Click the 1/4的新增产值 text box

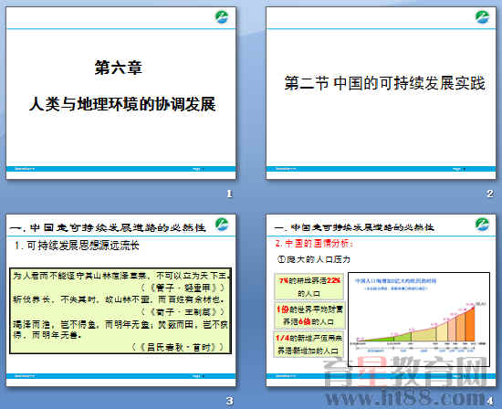(x=309, y=344)
